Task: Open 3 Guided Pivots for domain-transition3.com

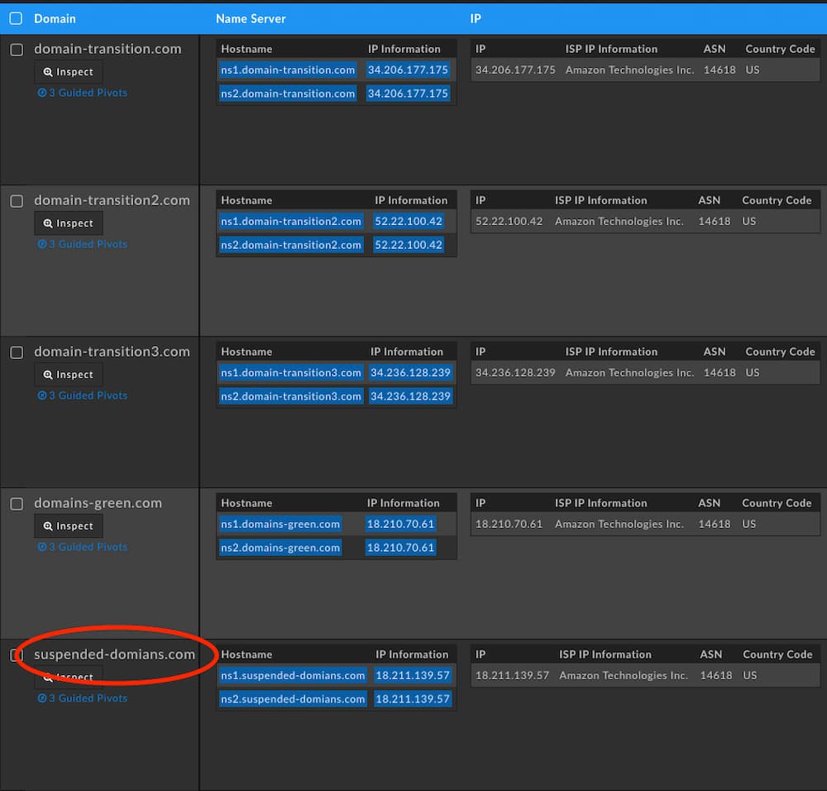Action: (82, 395)
